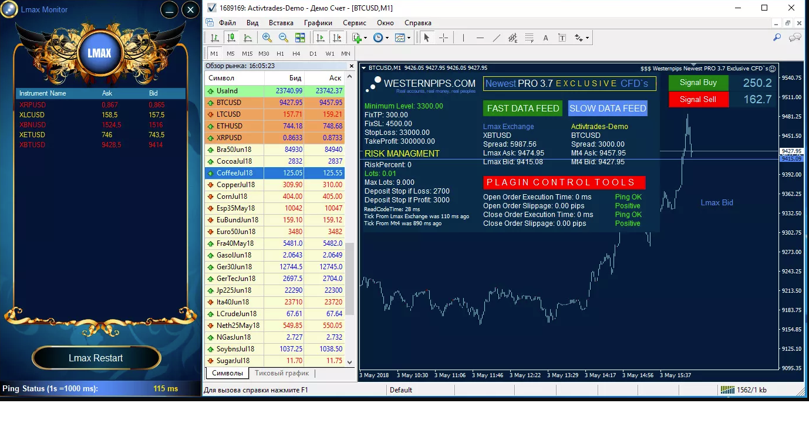Click PLAGIN CONTROL TOOLS red label

point(564,182)
